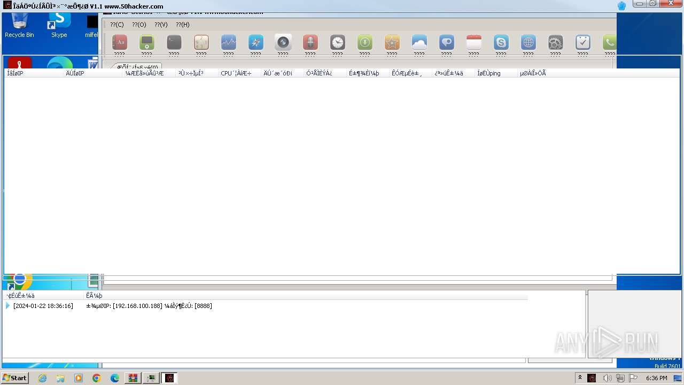Click the blue globe toolbar icon
684x385 pixels.
pos(528,42)
